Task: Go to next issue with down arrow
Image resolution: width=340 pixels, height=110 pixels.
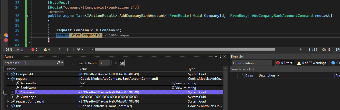Action: point(68,50)
